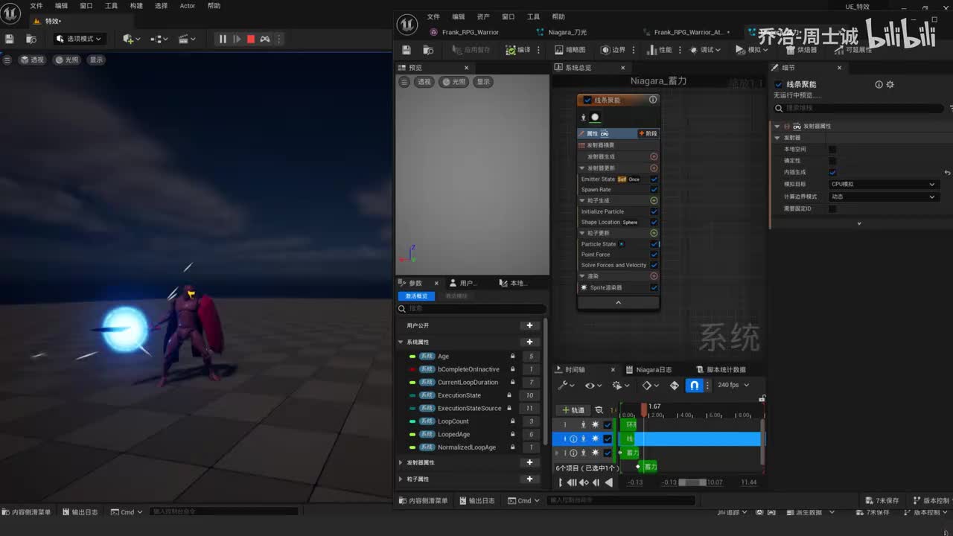Image resolution: width=953 pixels, height=536 pixels.
Task: Click the gamepad possess/eject icon
Action: tap(264, 39)
